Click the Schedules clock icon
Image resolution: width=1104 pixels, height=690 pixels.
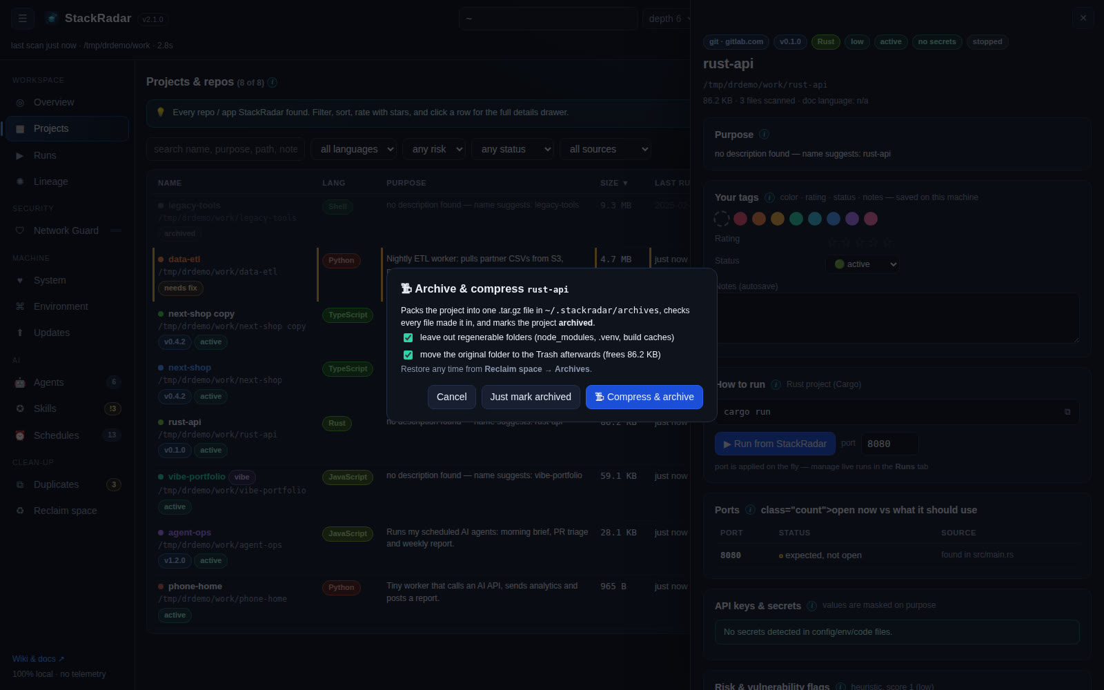pyautogui.click(x=20, y=436)
